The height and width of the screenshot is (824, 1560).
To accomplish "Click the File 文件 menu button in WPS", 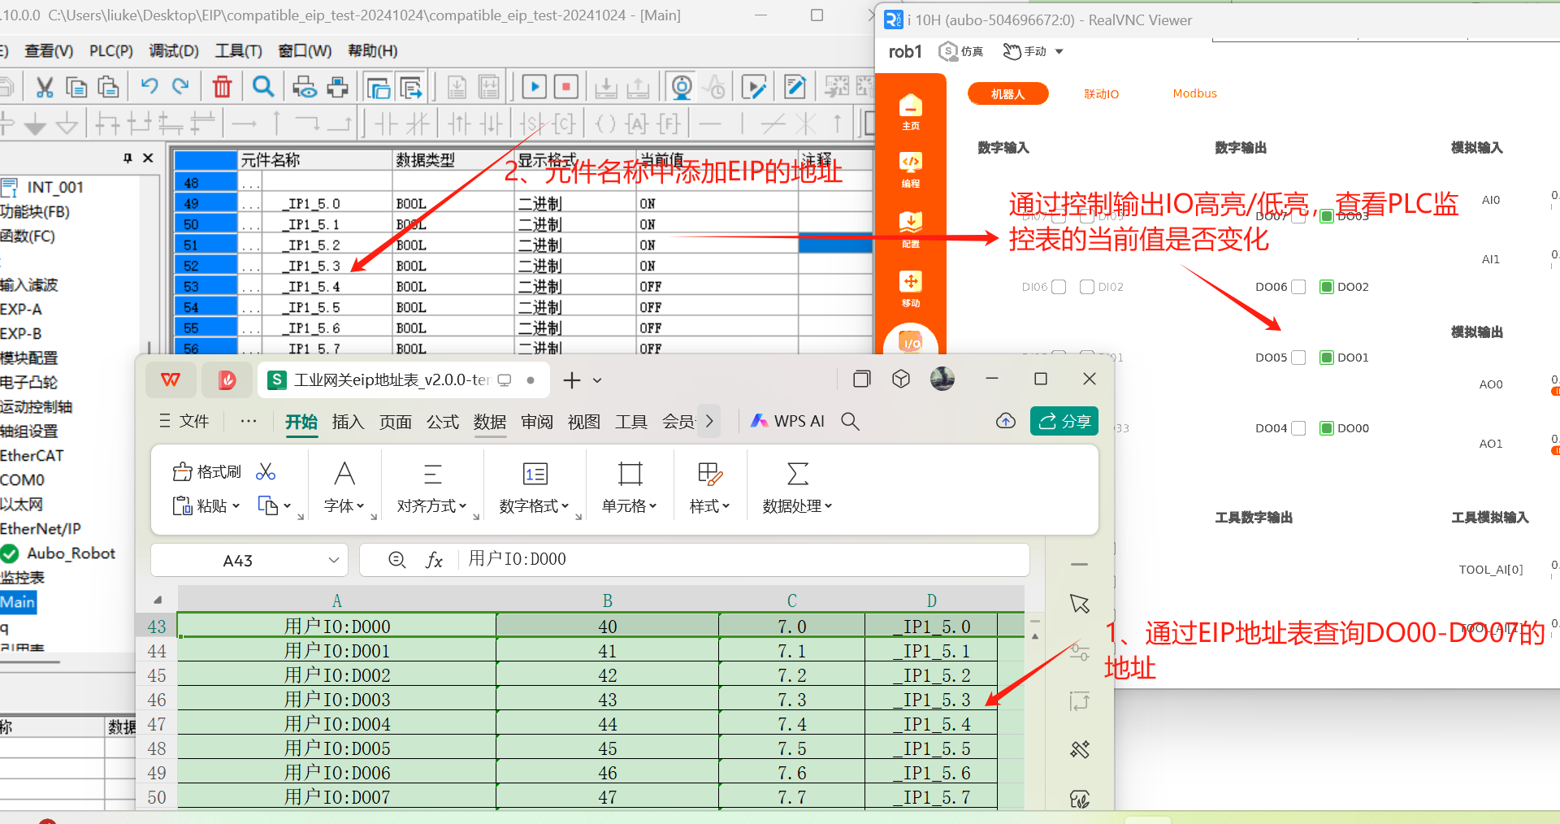I will pyautogui.click(x=184, y=421).
